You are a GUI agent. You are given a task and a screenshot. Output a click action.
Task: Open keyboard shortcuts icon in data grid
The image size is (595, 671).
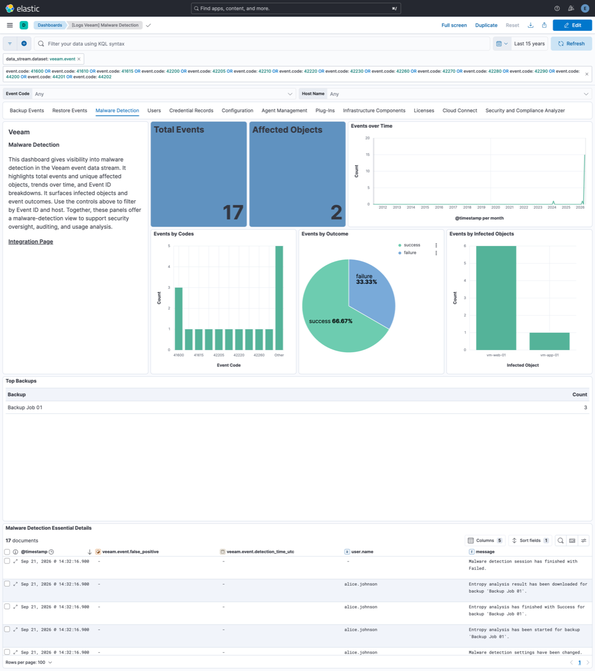572,540
